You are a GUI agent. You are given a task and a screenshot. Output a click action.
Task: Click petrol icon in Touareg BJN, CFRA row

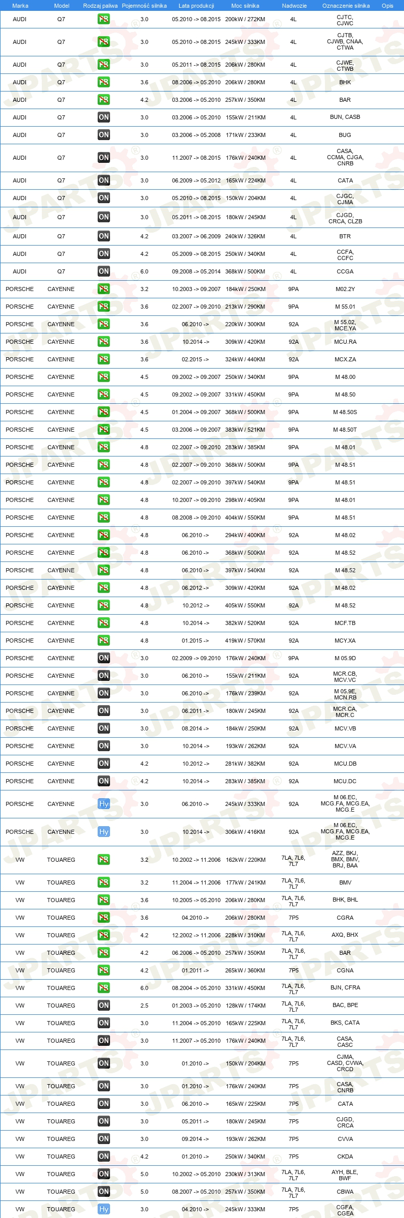[x=103, y=988]
